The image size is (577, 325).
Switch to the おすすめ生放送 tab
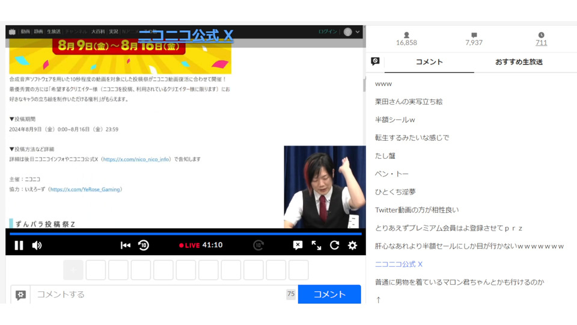click(x=519, y=62)
